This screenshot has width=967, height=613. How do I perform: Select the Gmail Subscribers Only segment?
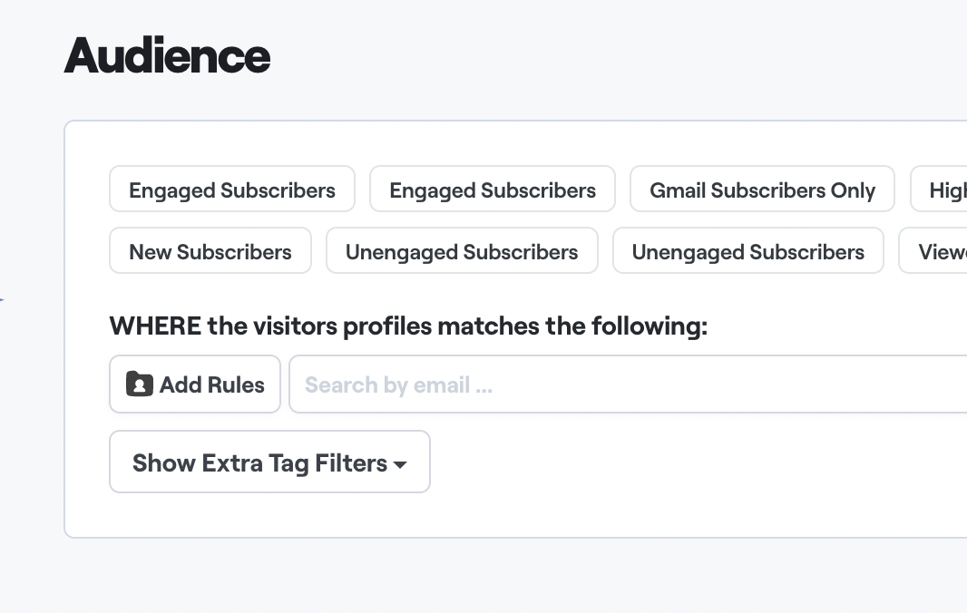[x=762, y=190]
